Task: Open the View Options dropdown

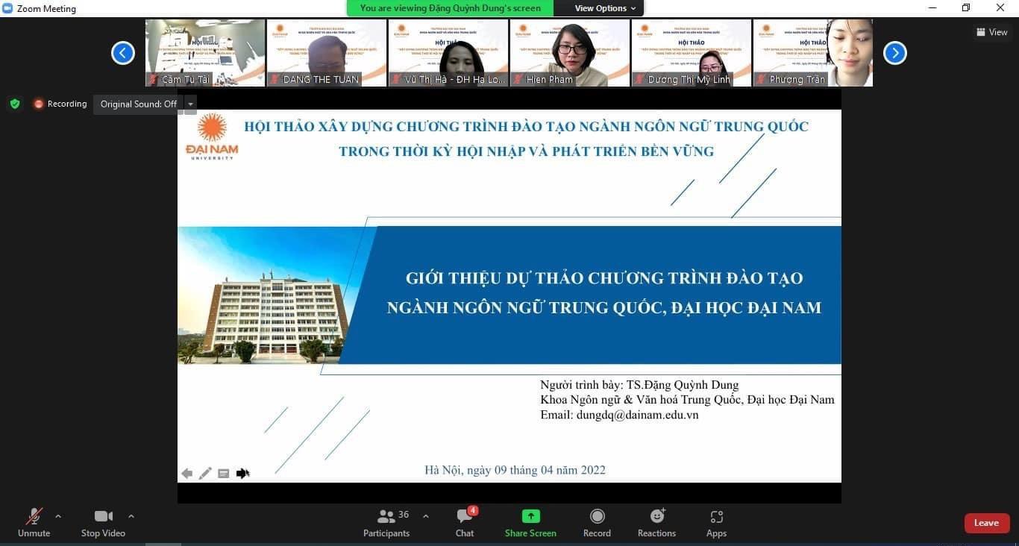Action: [x=605, y=8]
